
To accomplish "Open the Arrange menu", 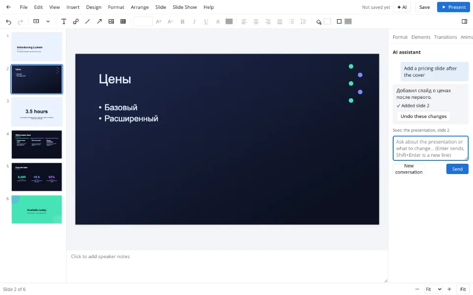I will [x=139, y=7].
